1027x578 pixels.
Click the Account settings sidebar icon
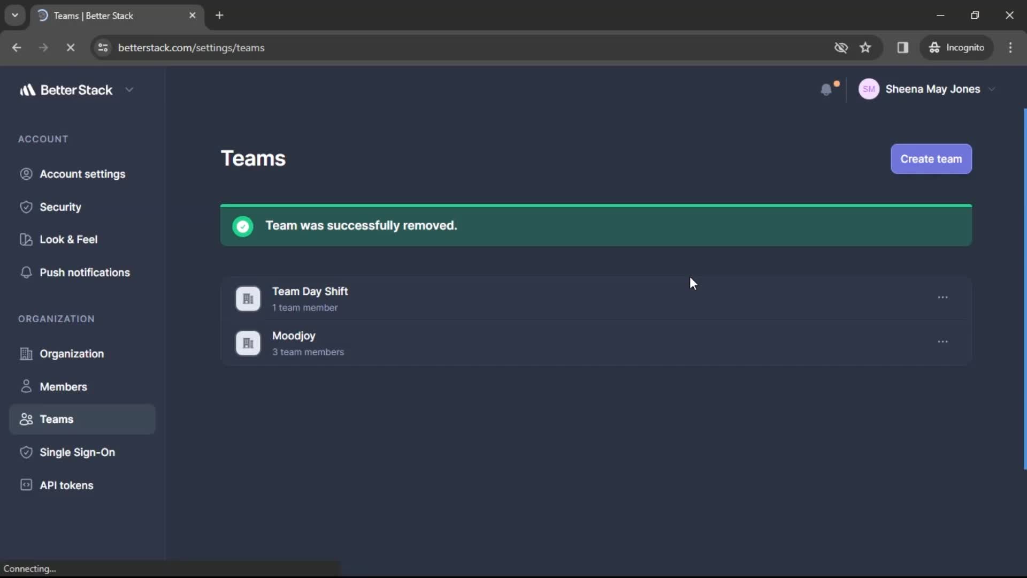pyautogui.click(x=25, y=173)
